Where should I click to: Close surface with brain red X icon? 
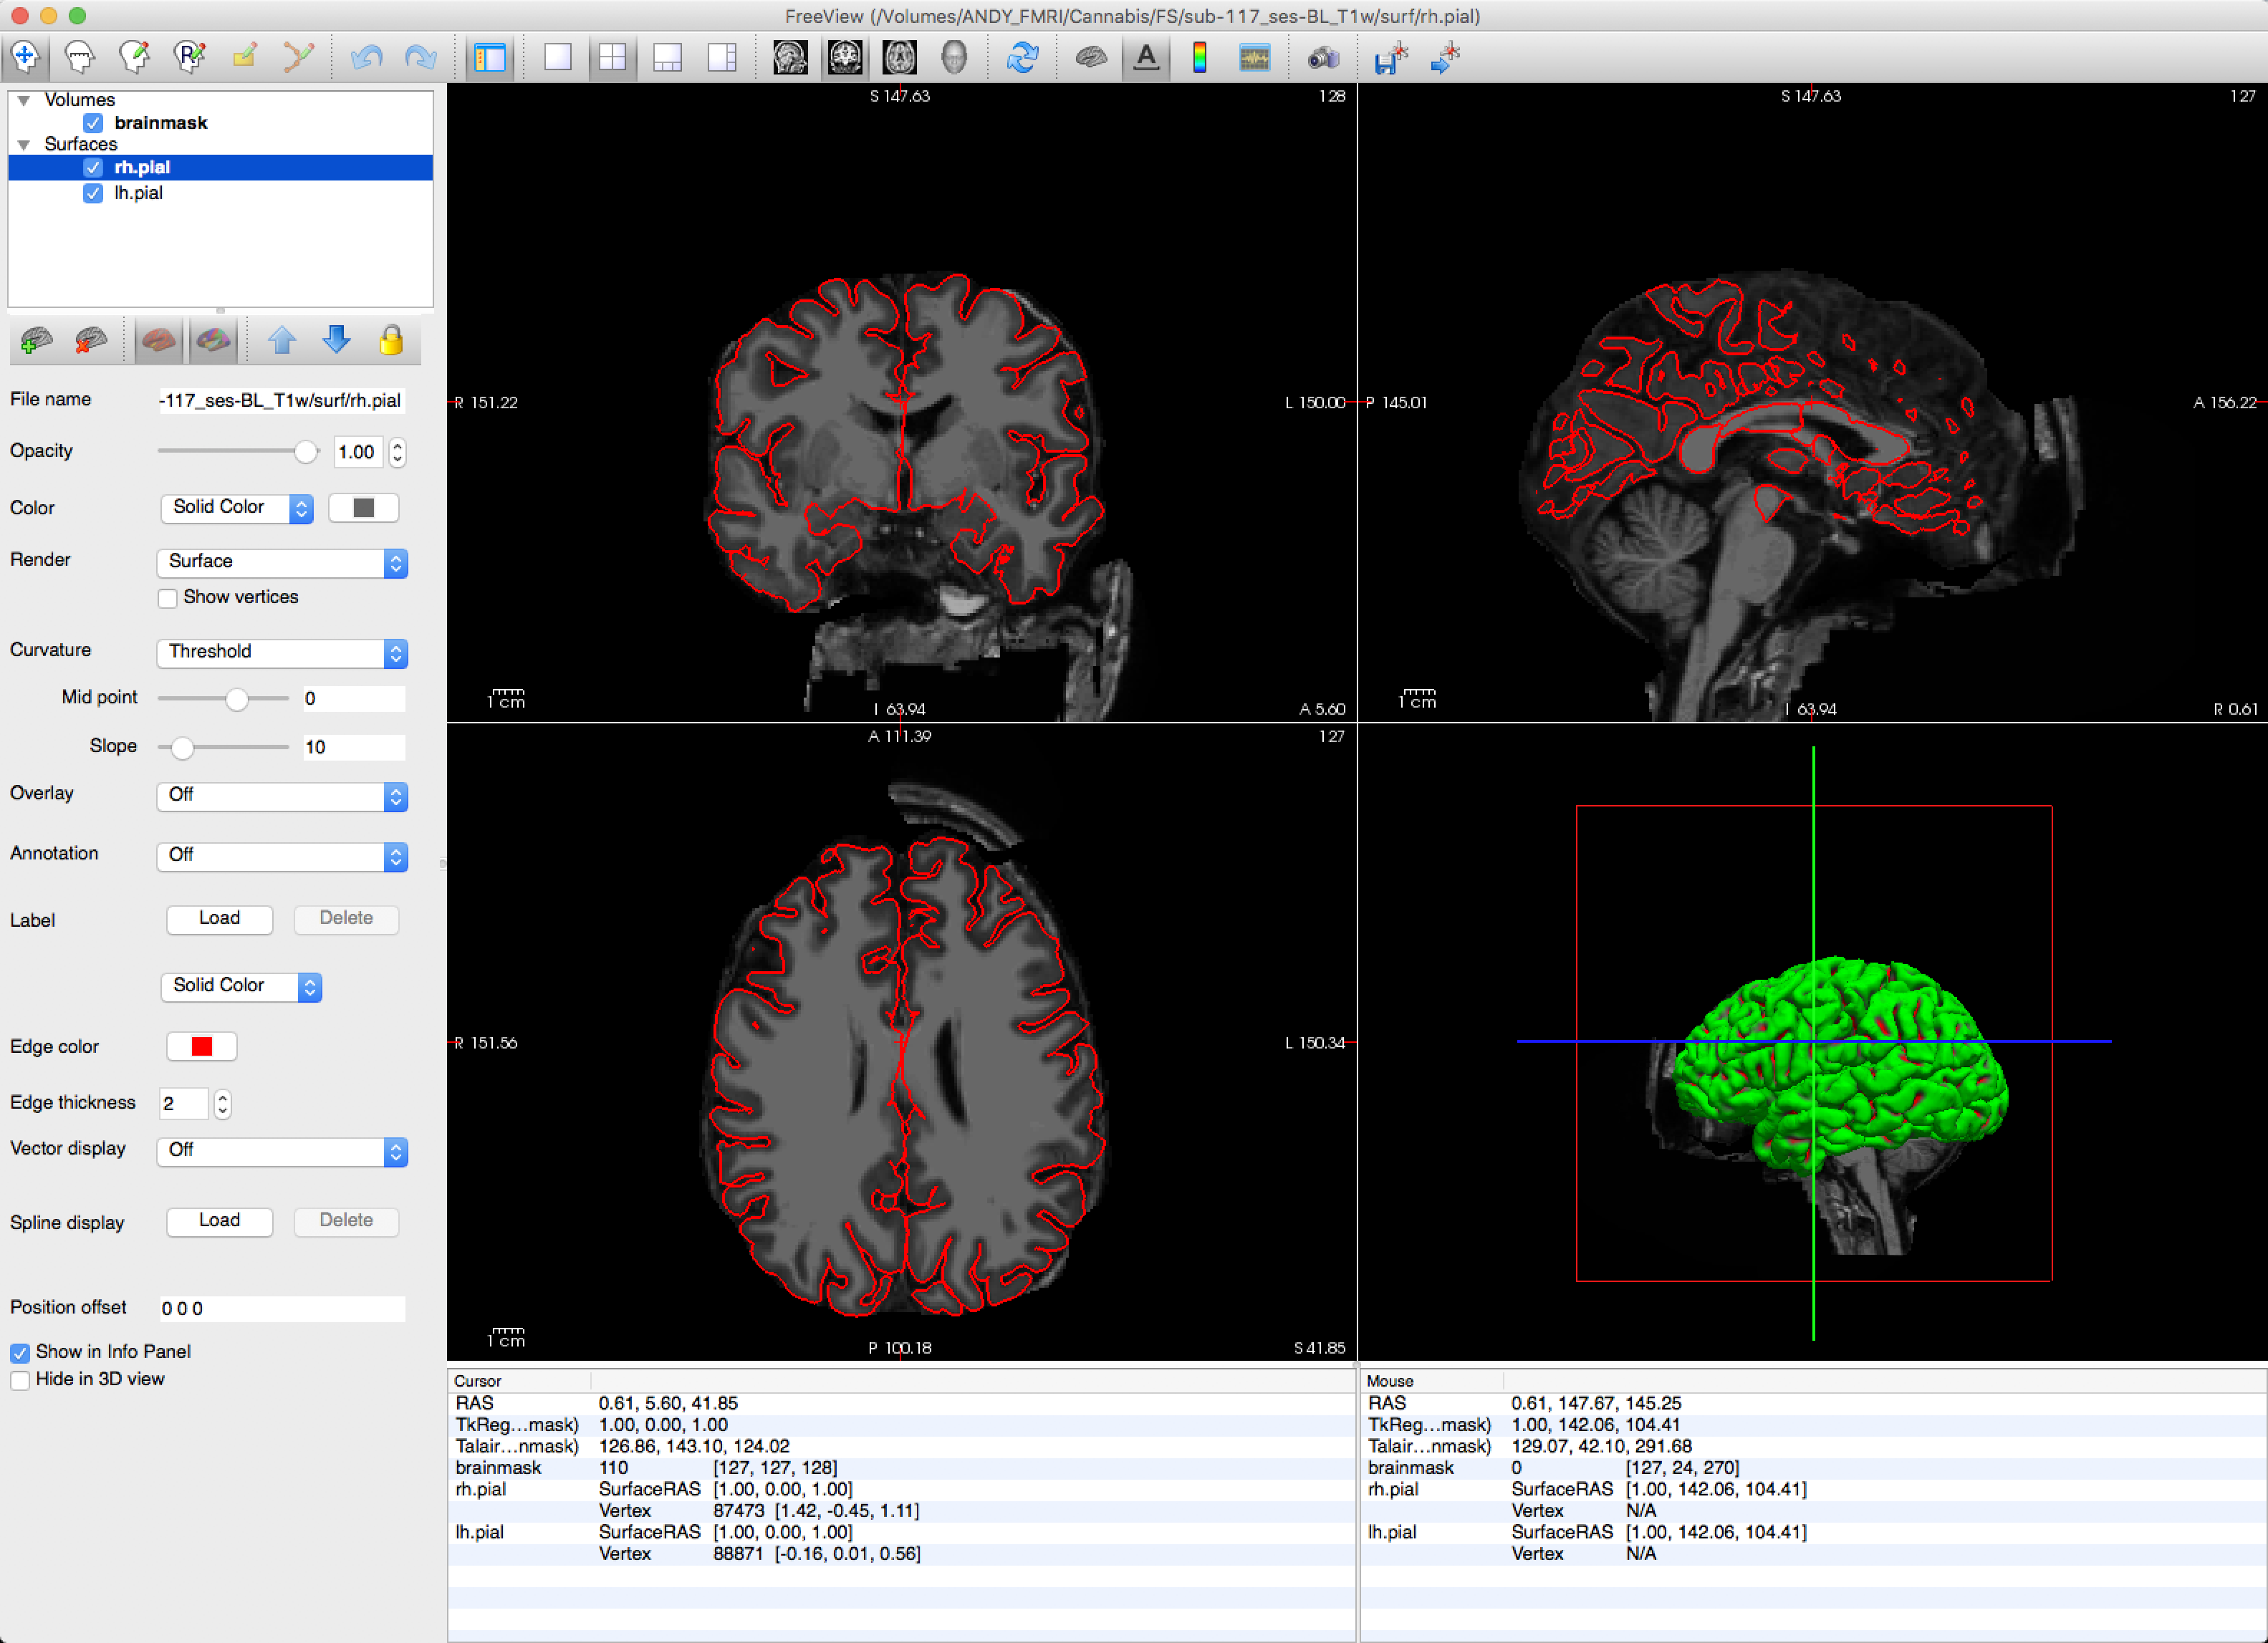point(91,341)
